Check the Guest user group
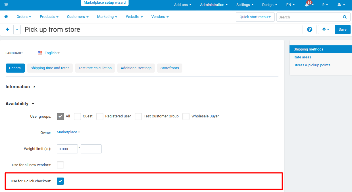This screenshot has width=352, height=192. click(x=77, y=116)
